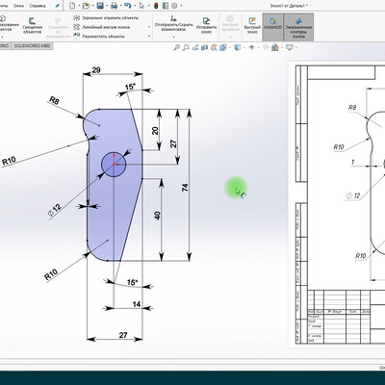Open the Окно menu
This screenshot has height=385, width=385.
[18, 6]
